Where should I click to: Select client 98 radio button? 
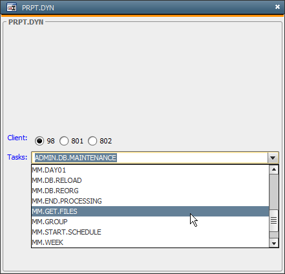pos(39,141)
